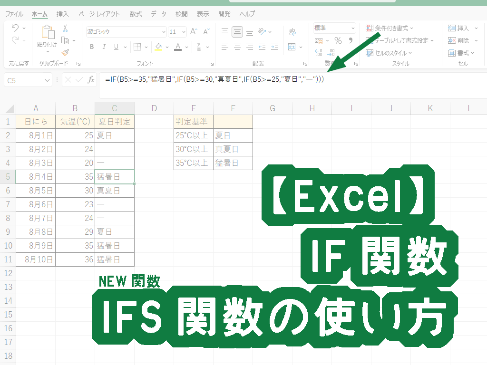
Task: Increase indent icon
Action: click(x=274, y=47)
